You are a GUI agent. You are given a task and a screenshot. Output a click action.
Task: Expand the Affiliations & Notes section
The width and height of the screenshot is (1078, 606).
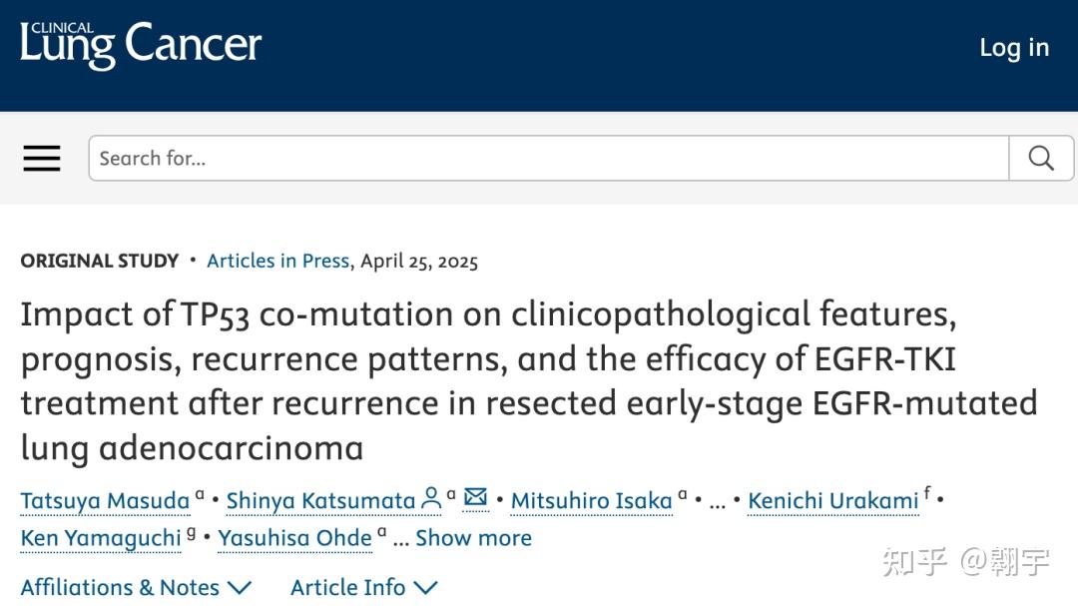(x=120, y=587)
